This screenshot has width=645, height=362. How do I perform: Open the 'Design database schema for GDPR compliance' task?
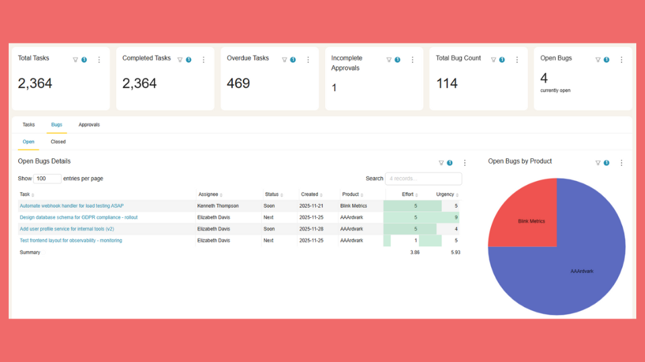point(79,217)
